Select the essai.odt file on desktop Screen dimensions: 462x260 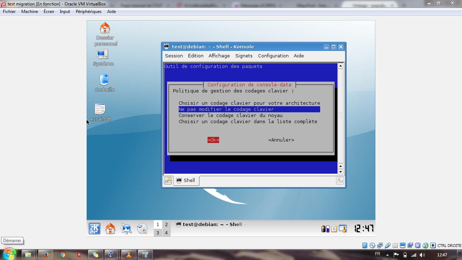(100, 109)
